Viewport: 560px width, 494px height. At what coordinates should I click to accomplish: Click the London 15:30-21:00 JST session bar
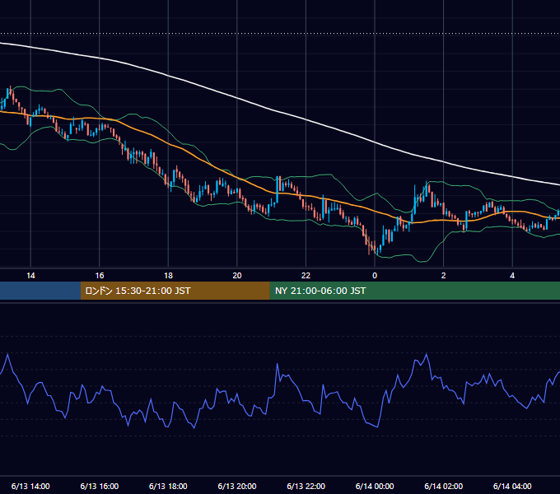pos(175,291)
